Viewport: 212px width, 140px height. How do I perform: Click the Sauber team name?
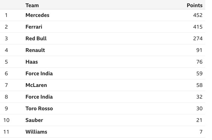pos(34,120)
